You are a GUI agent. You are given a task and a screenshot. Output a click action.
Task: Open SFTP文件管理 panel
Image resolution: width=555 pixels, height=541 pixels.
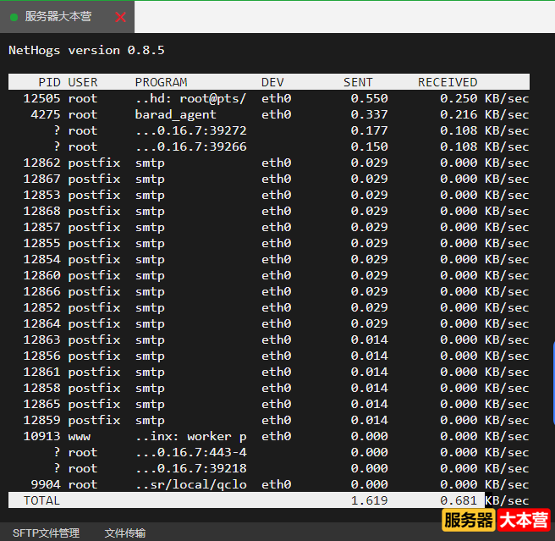[x=46, y=533]
